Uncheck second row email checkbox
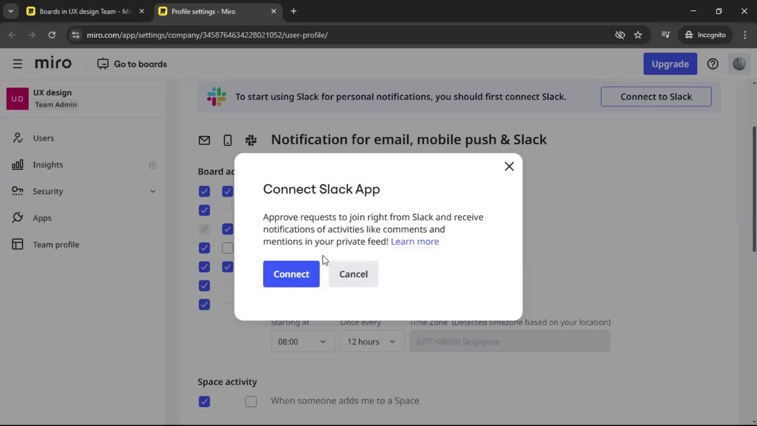This screenshot has height=426, width=757. tap(204, 210)
